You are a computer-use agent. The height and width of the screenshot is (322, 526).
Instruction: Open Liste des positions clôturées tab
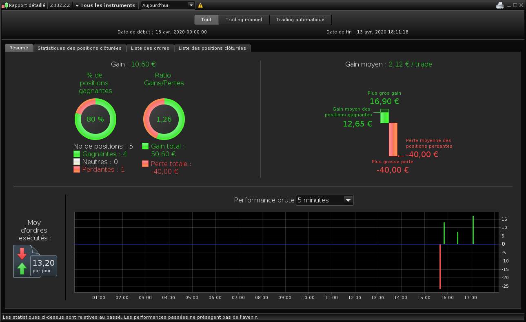click(212, 48)
